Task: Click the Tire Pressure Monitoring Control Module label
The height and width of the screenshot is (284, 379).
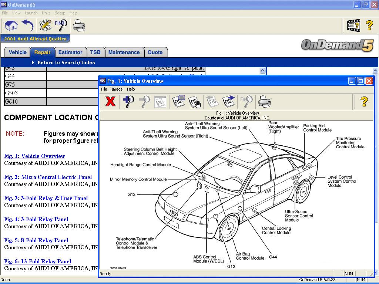Action: [350, 143]
